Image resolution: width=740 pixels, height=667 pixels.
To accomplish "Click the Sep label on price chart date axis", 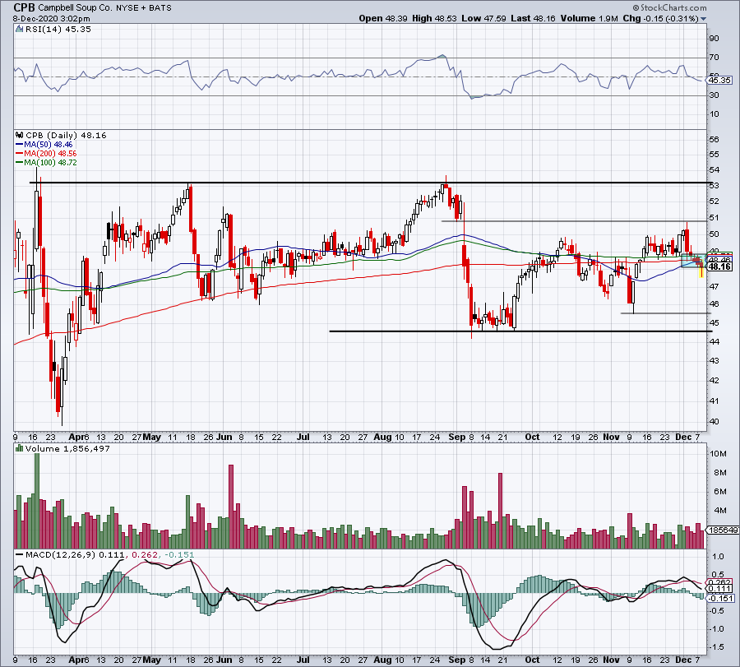I will tap(457, 437).
